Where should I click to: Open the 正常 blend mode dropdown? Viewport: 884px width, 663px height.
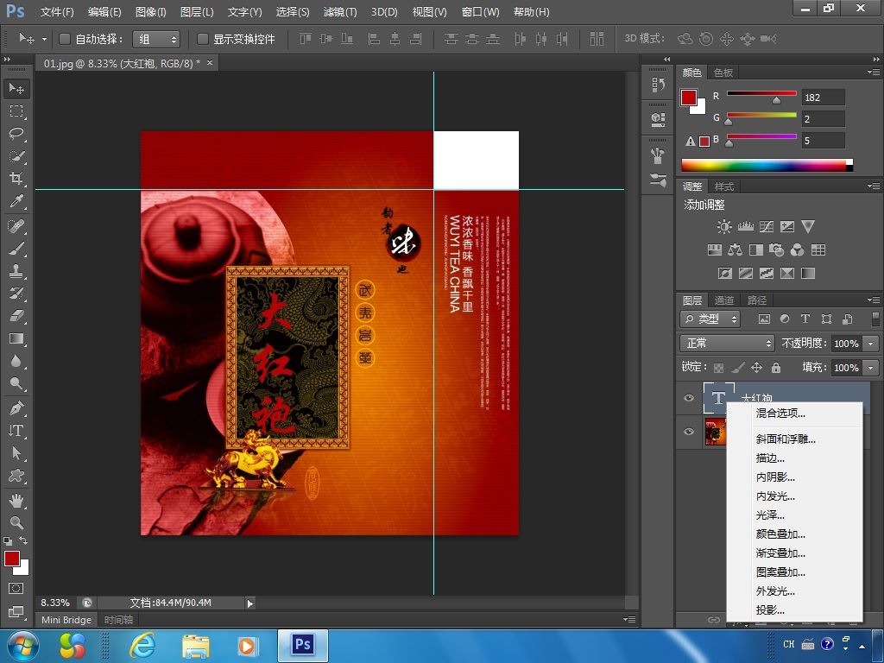(727, 343)
